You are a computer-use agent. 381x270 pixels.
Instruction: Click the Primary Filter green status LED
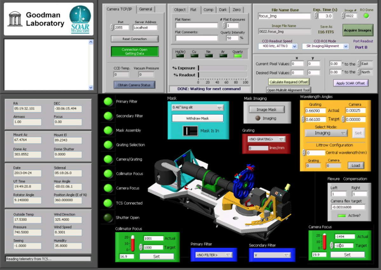109,101
